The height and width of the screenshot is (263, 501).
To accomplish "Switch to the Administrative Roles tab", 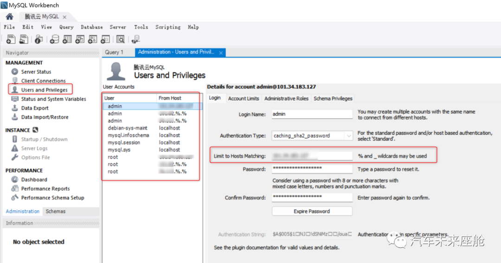I will coord(286,98).
